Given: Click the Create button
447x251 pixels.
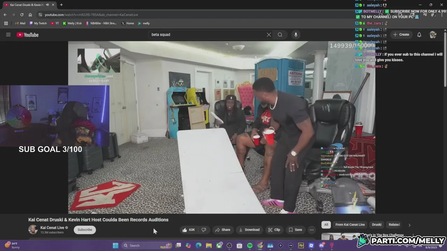Looking at the screenshot, I should (x=401, y=35).
